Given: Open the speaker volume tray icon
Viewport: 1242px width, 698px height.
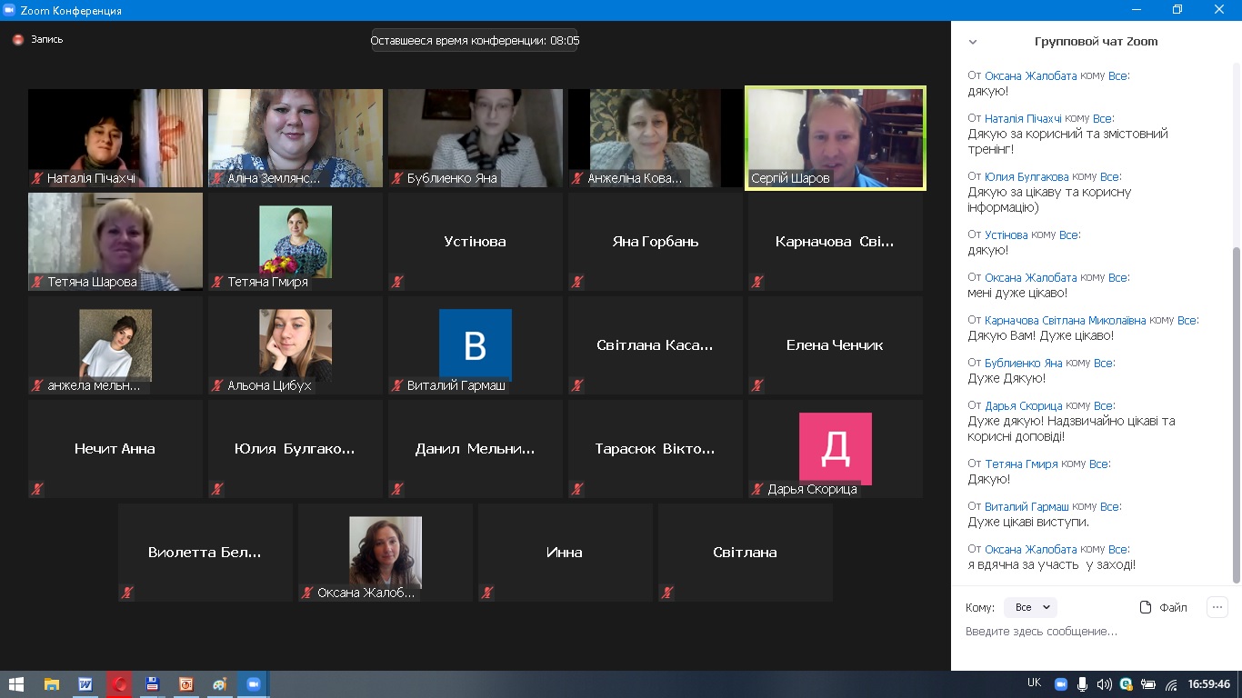Looking at the screenshot, I should pos(1104,684).
